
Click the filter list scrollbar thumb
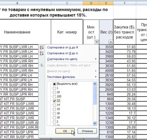point(95,95)
